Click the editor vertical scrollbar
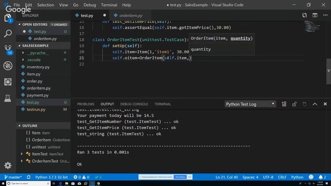Image resolution: width=331 pixels, height=186 pixels. click(329, 71)
